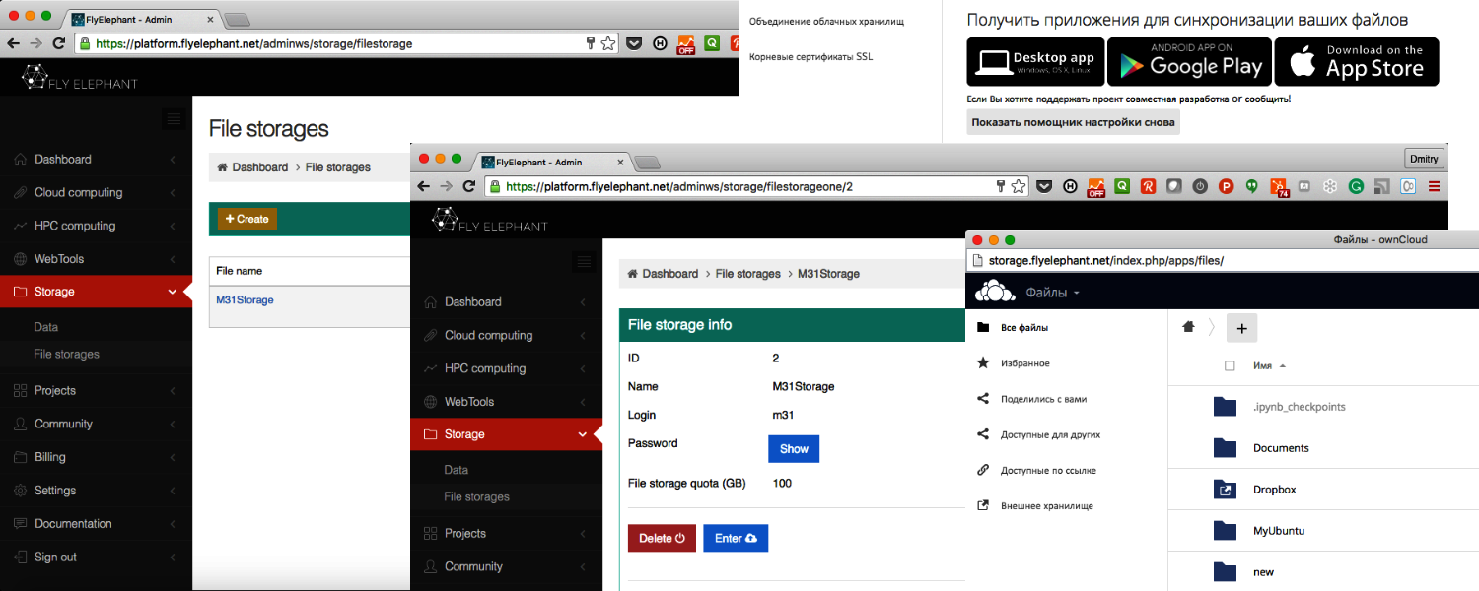Open the App Store download badge
The height and width of the screenshot is (591, 1479).
pos(1357,62)
